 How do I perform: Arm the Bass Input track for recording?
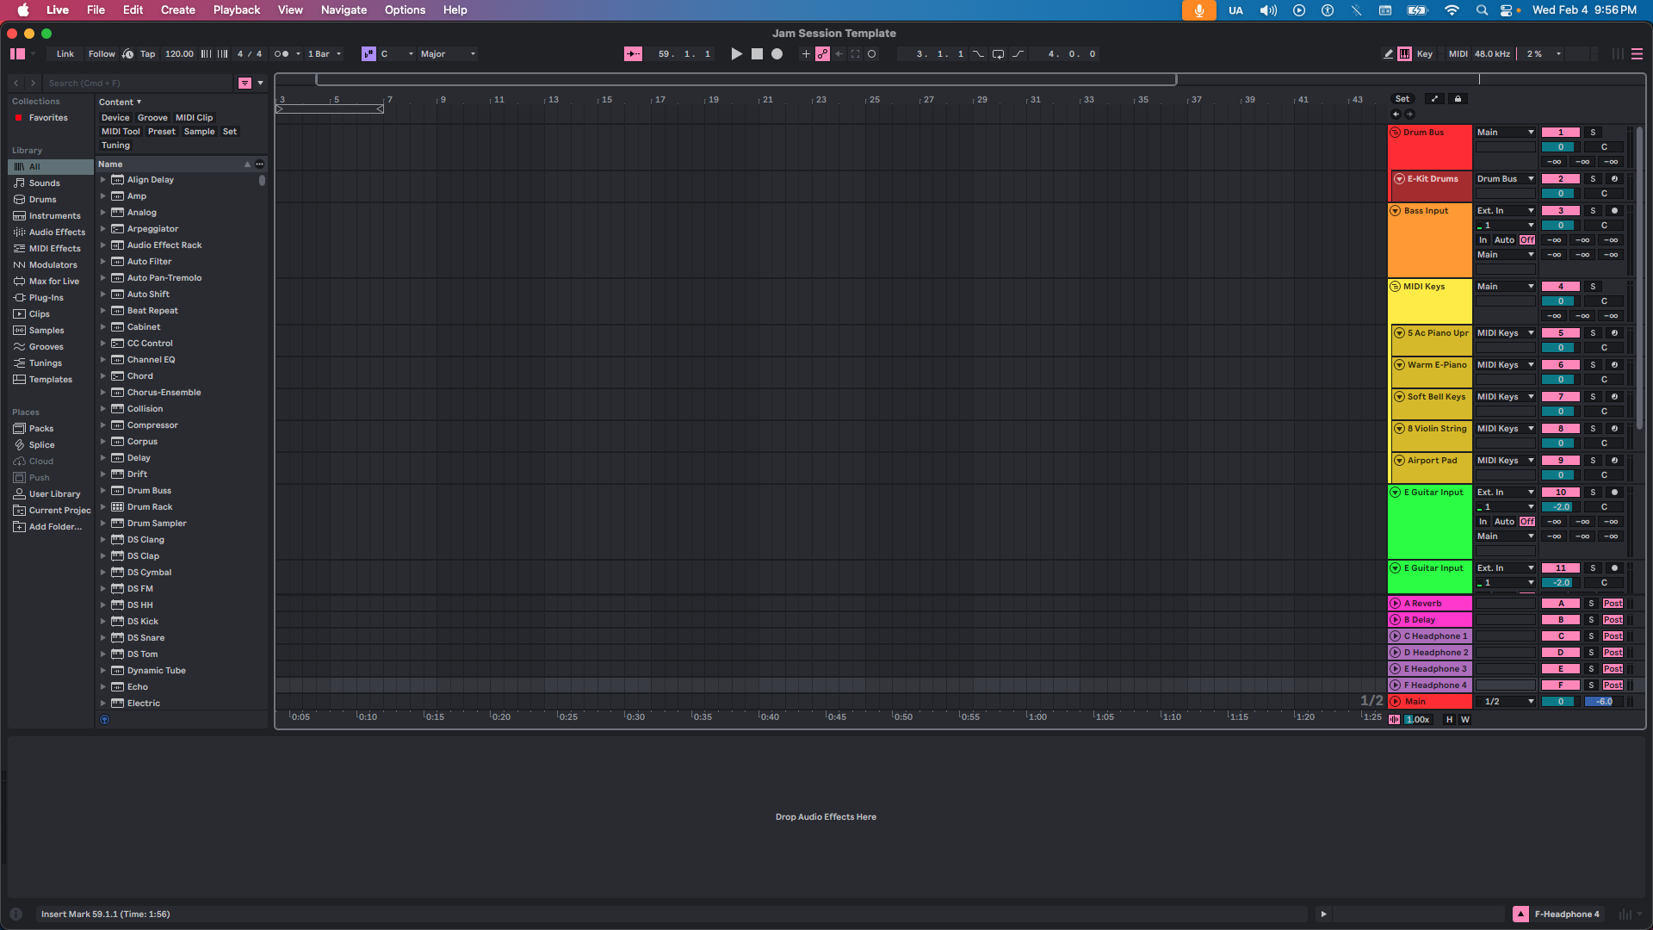coord(1616,210)
